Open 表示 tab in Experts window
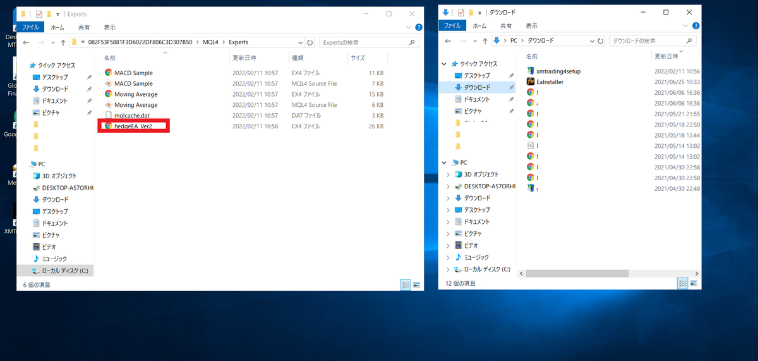This screenshot has height=361, width=758. tap(109, 27)
